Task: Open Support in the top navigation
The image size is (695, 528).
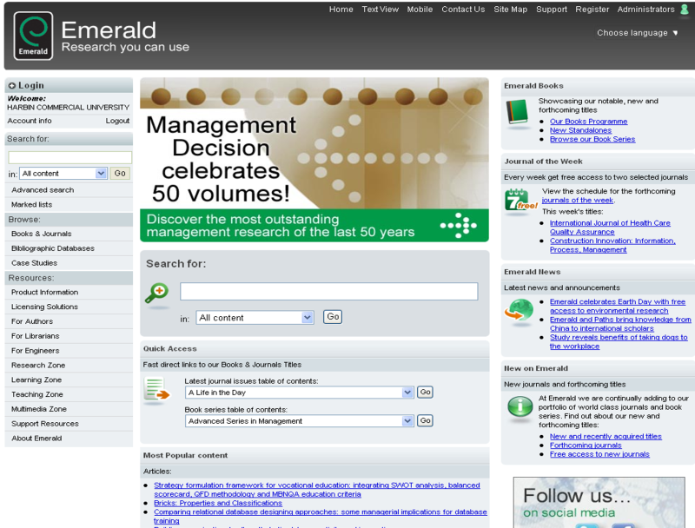Action: point(552,10)
